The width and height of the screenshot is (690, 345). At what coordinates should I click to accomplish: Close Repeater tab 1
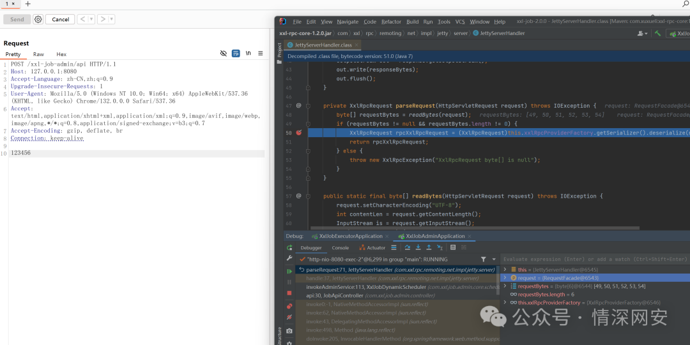click(13, 4)
